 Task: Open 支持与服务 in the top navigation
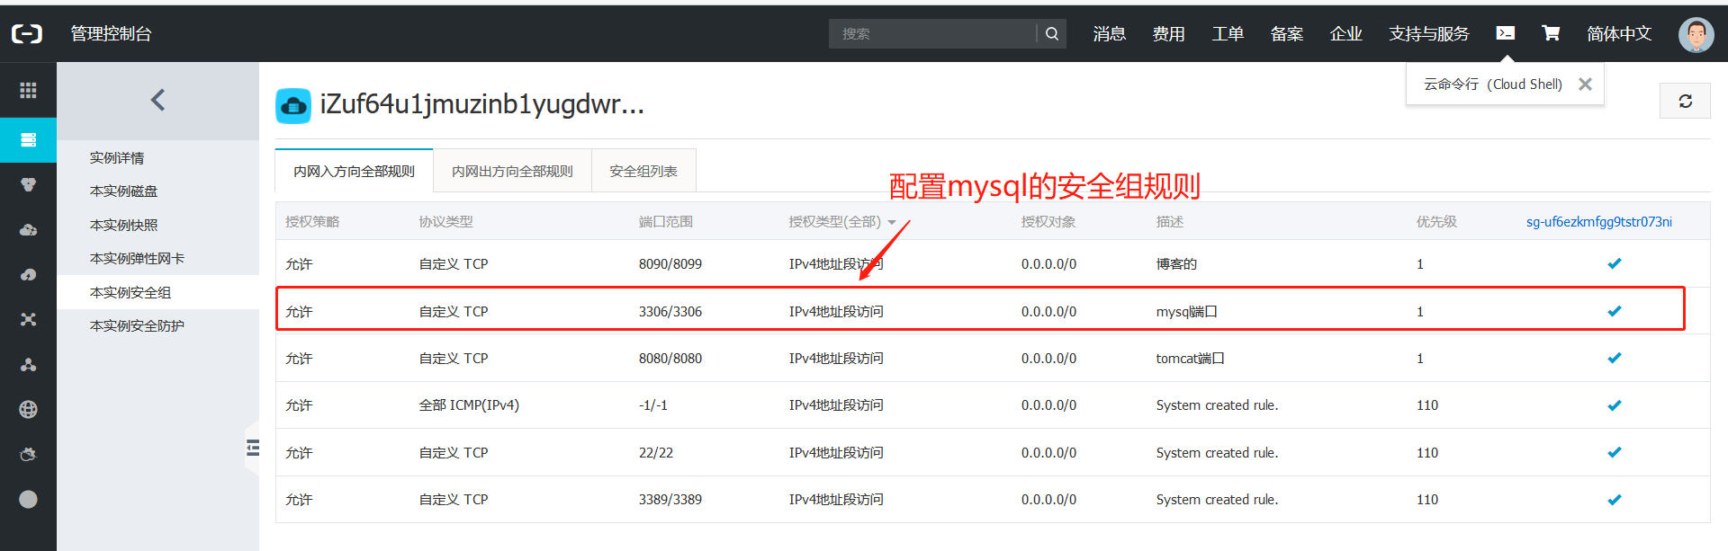click(1429, 33)
